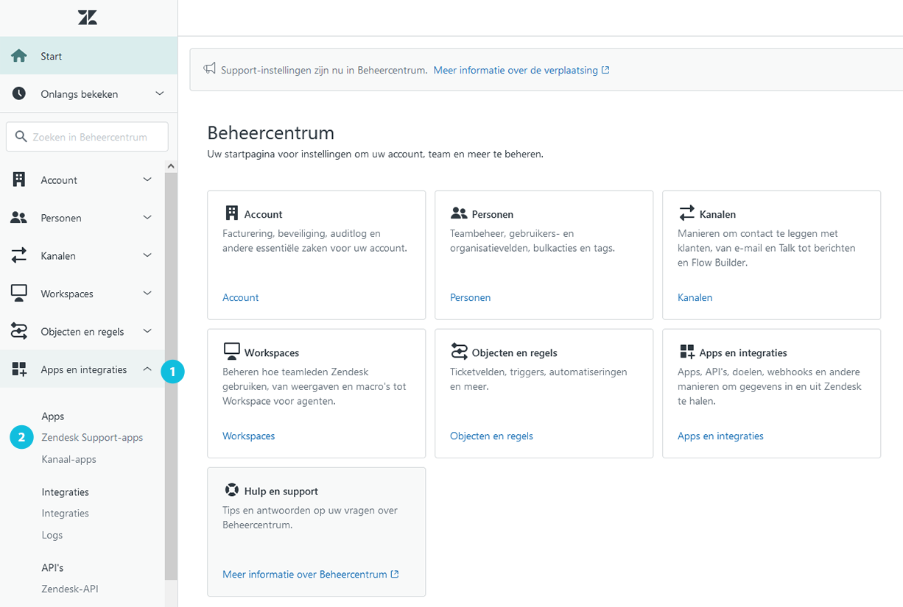The width and height of the screenshot is (903, 607).
Task: Click the Kanalen card title
Action: (718, 214)
